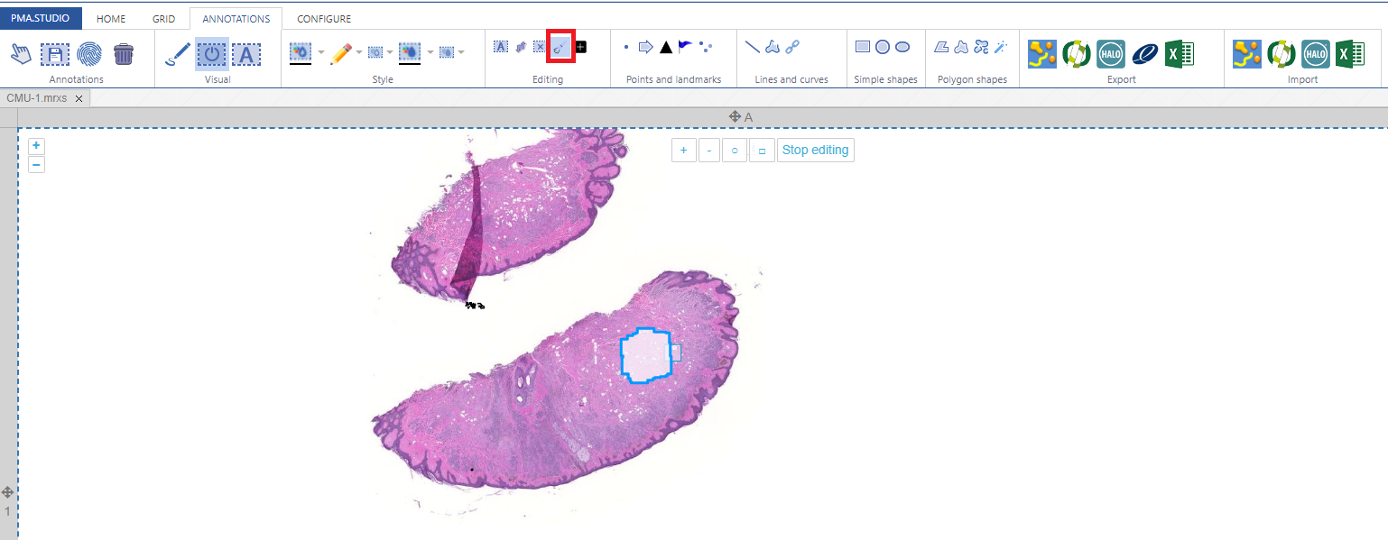The width and height of the screenshot is (1388, 540).
Task: Toggle the brush visibility icon in Visual
Action: [x=178, y=54]
